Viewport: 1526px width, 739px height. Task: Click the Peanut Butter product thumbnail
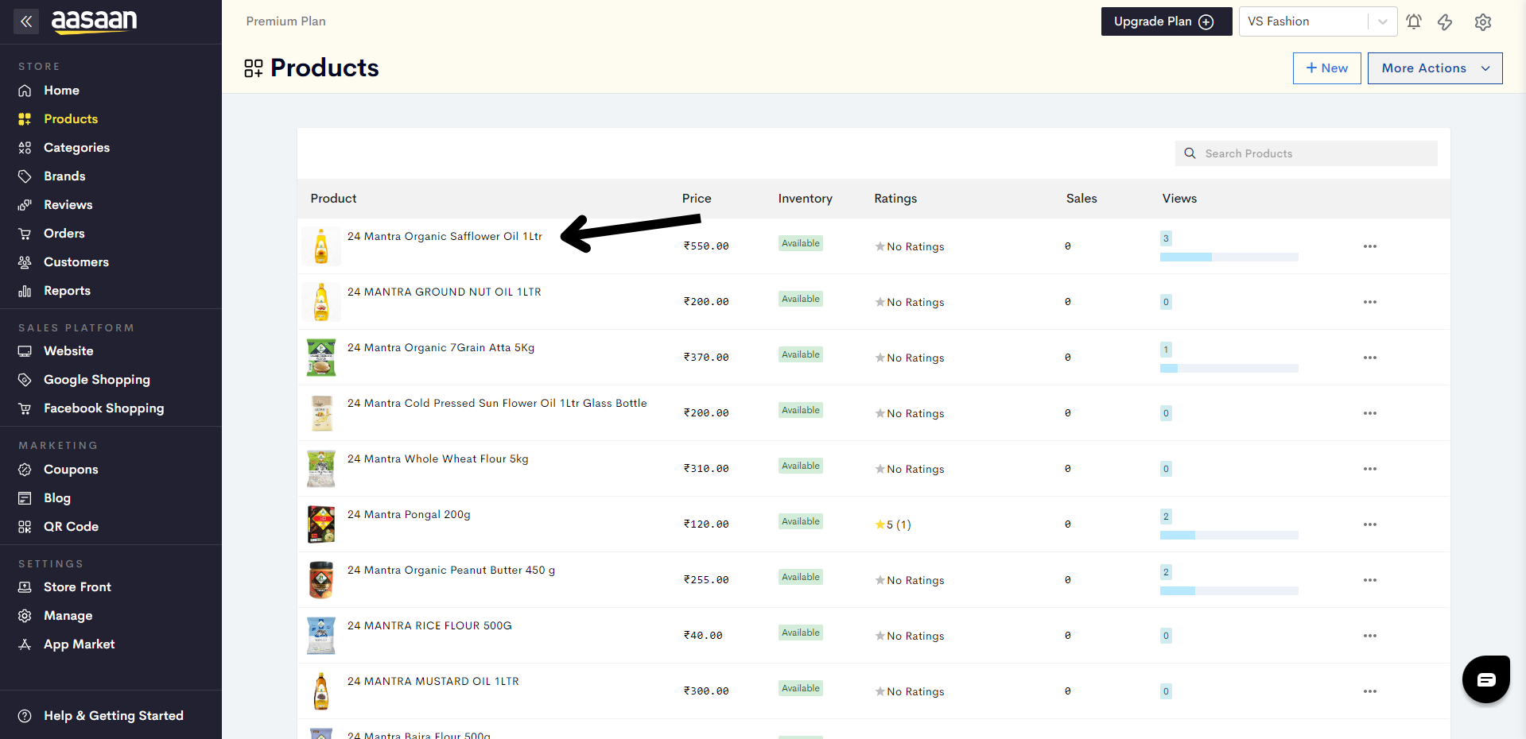point(321,580)
